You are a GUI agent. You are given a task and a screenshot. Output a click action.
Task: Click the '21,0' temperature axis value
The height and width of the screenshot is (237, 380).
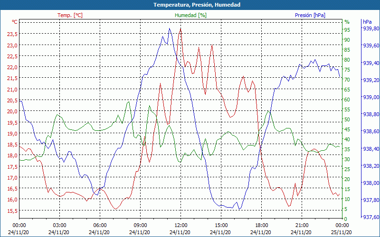coord(12,90)
